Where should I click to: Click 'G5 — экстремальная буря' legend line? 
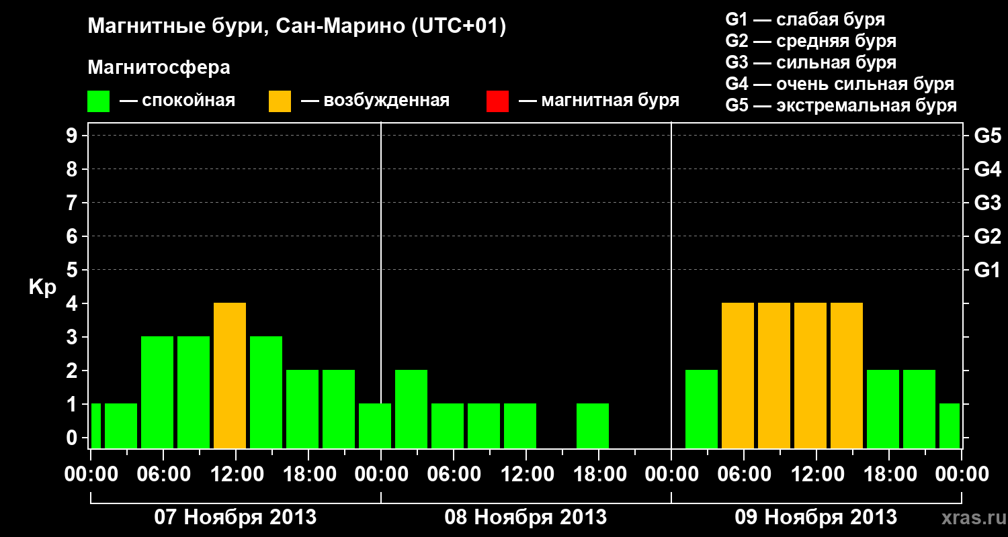click(841, 105)
